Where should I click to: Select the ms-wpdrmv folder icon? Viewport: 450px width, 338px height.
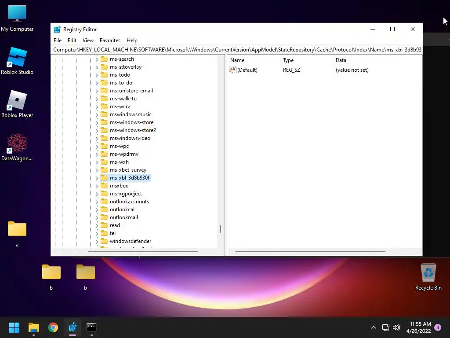104,154
